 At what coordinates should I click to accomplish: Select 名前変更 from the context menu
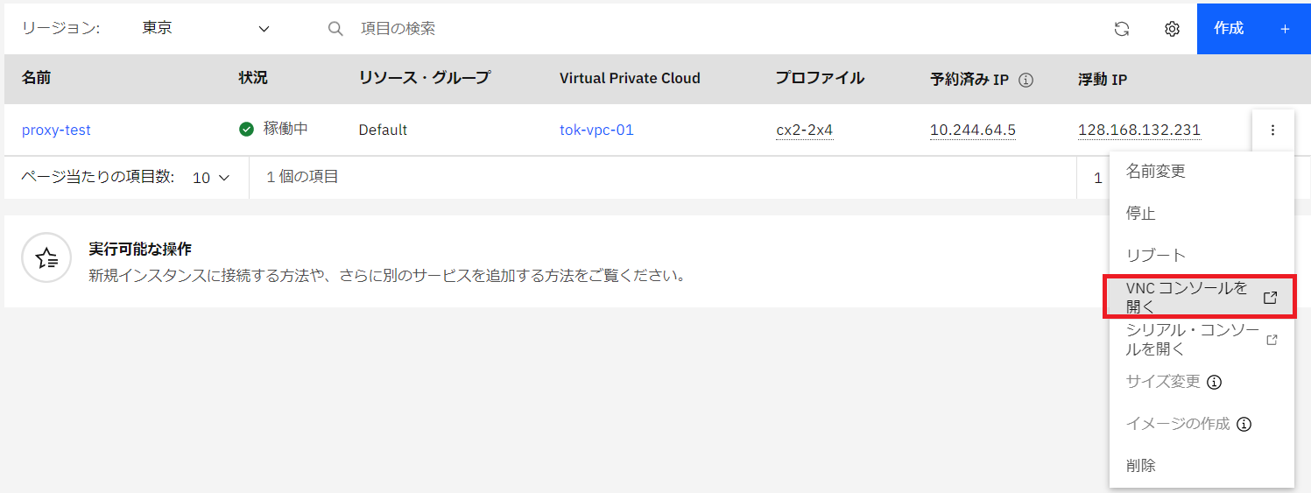pyautogui.click(x=1155, y=172)
